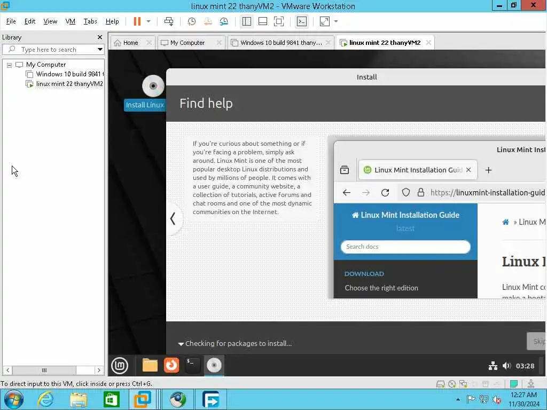Enter full screen mode from toolbar

(x=279, y=21)
